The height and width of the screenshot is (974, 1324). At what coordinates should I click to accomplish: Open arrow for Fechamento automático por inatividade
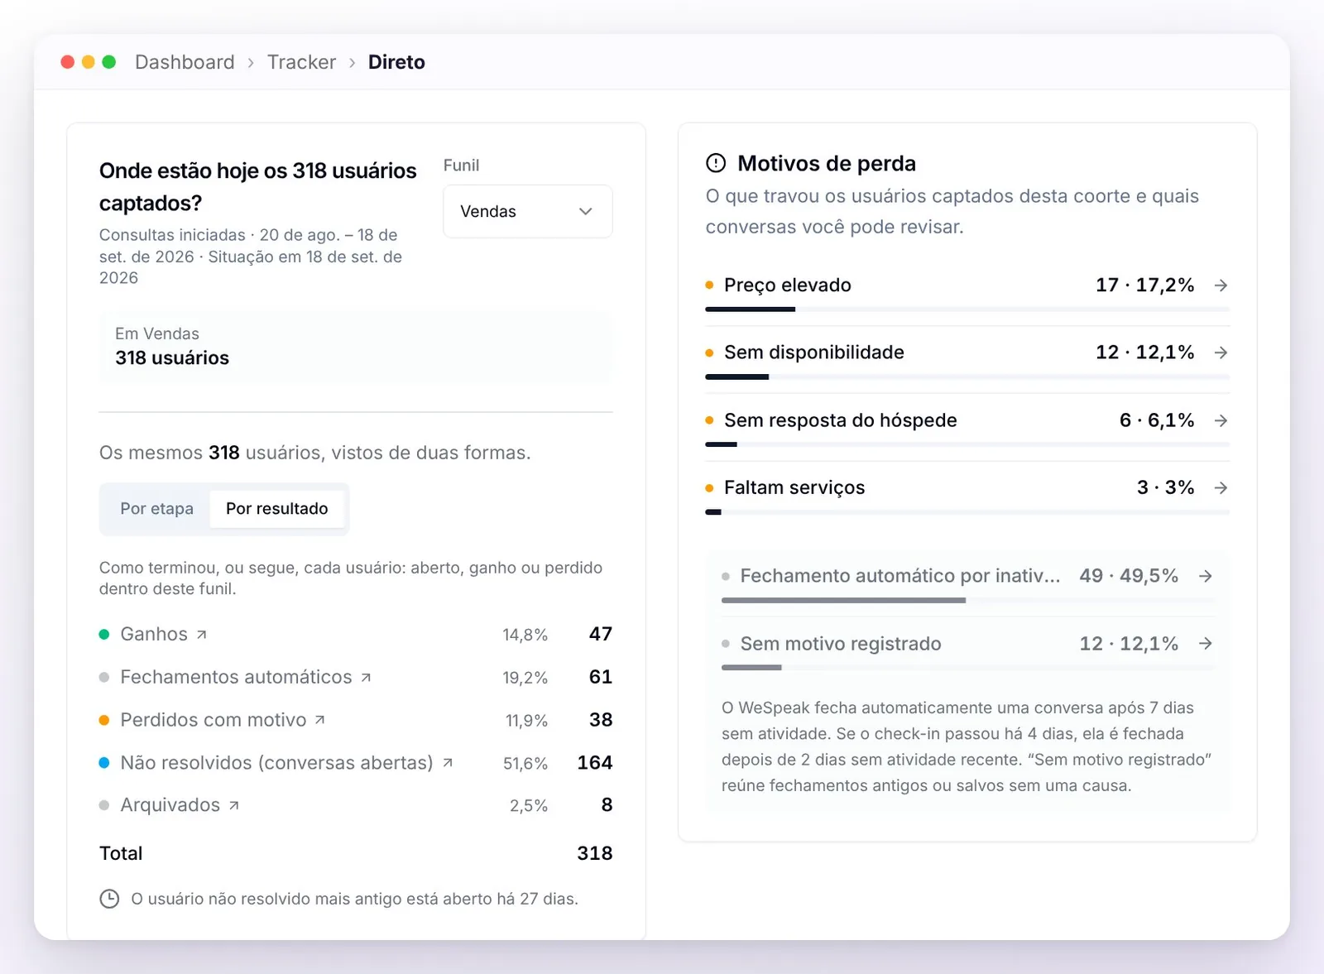point(1206,576)
